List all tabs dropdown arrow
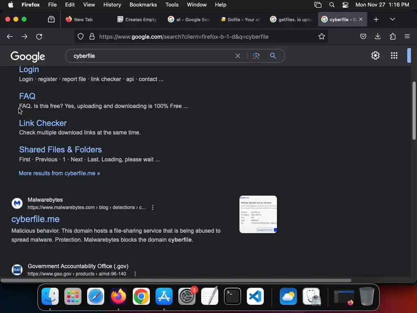This screenshot has width=417, height=313. click(393, 20)
